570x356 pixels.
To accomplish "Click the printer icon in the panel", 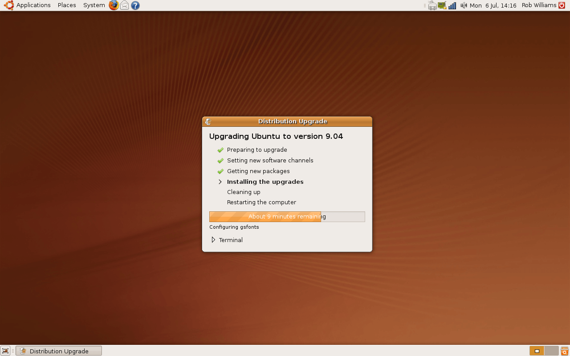I will point(432,5).
